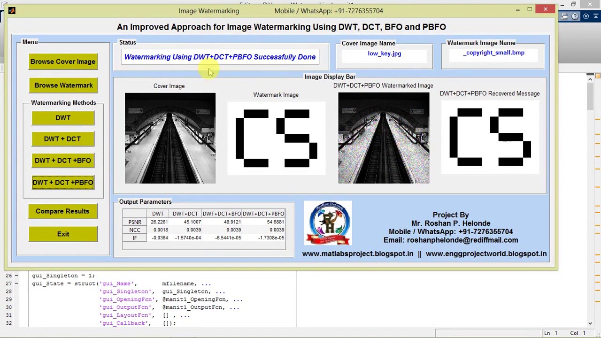The width and height of the screenshot is (601, 338).
Task: Select PSNR value 45.1007
Action: click(x=193, y=222)
